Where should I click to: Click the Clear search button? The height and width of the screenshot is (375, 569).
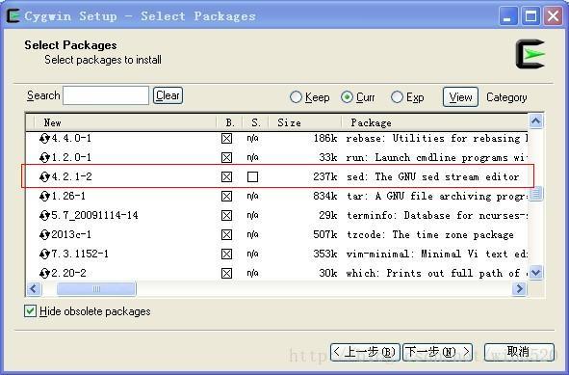tap(168, 95)
